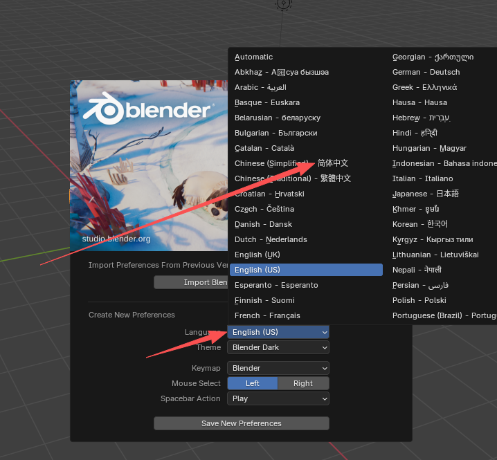Image resolution: width=497 pixels, height=460 pixels.
Task: Select Lithuanian - Lietuviškai language
Action: click(442, 255)
